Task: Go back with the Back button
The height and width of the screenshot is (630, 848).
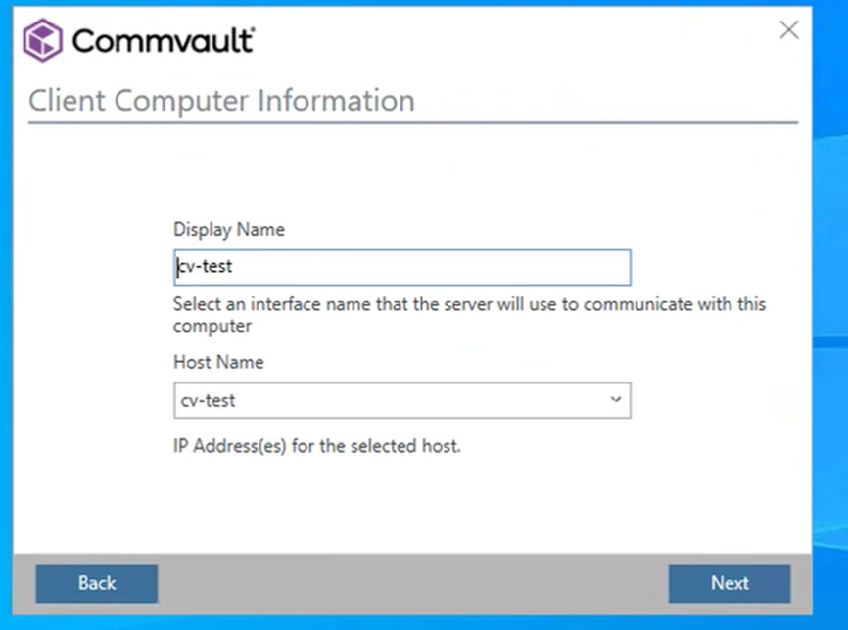Action: click(97, 583)
